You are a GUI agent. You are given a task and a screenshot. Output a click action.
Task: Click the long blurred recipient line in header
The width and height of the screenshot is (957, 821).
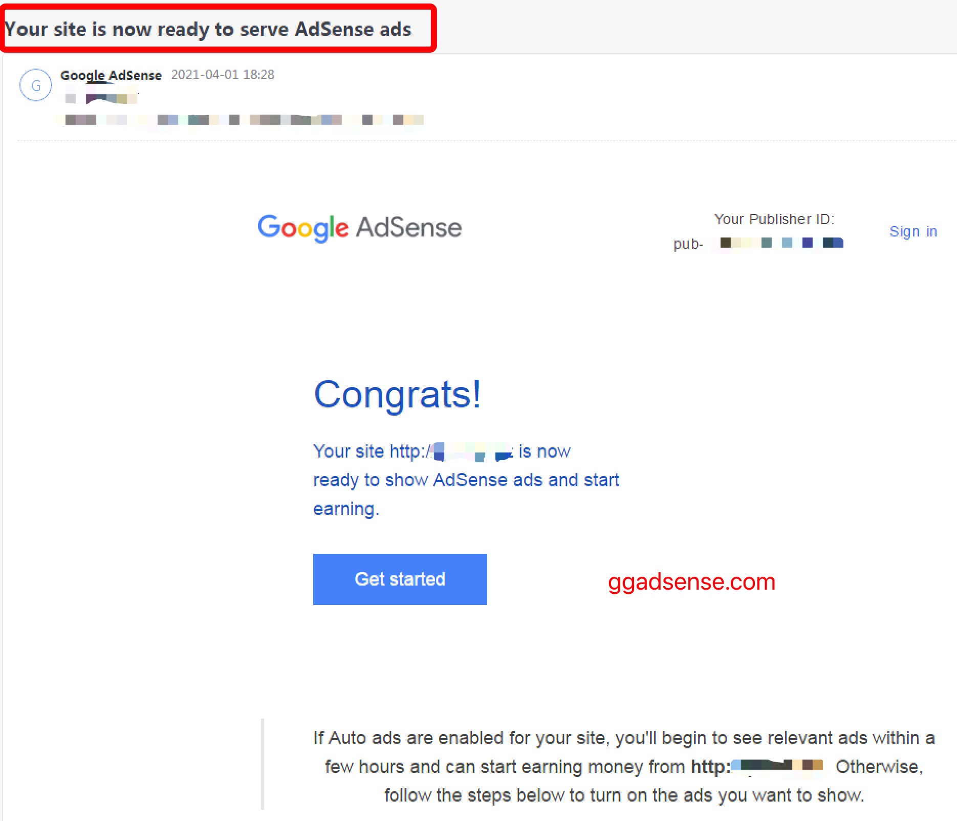click(241, 120)
